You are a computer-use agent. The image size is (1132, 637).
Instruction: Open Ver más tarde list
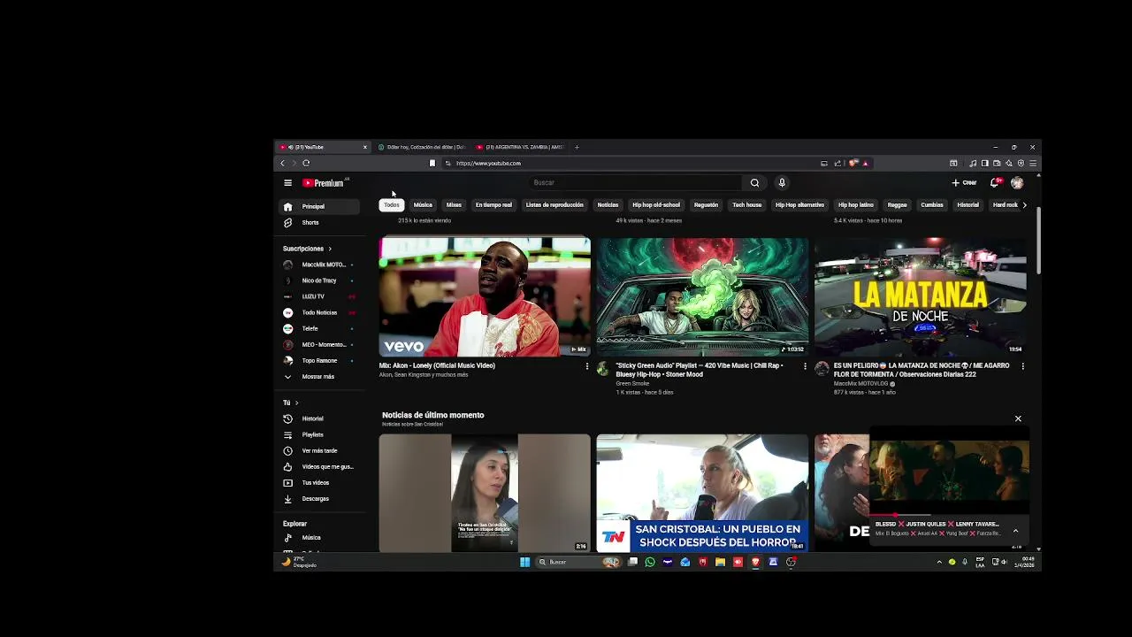pos(318,450)
